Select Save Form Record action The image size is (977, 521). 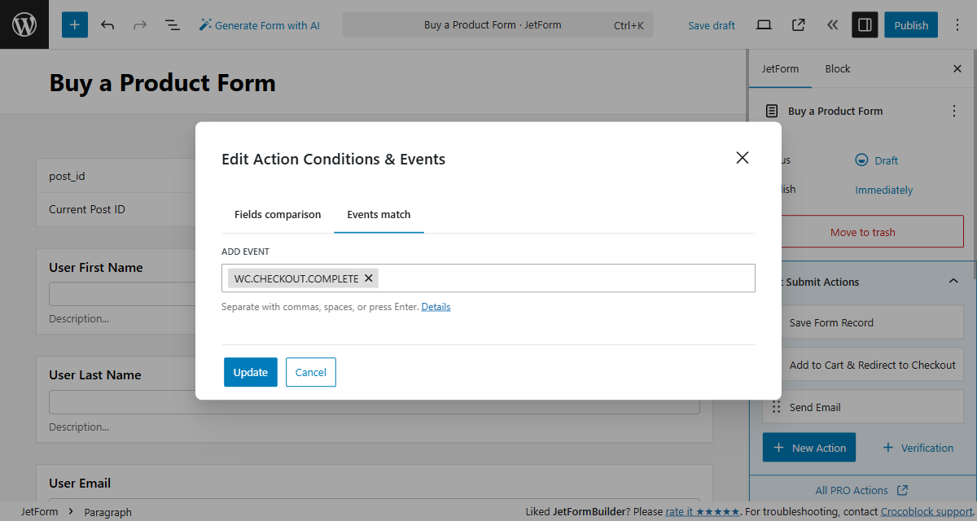863,322
